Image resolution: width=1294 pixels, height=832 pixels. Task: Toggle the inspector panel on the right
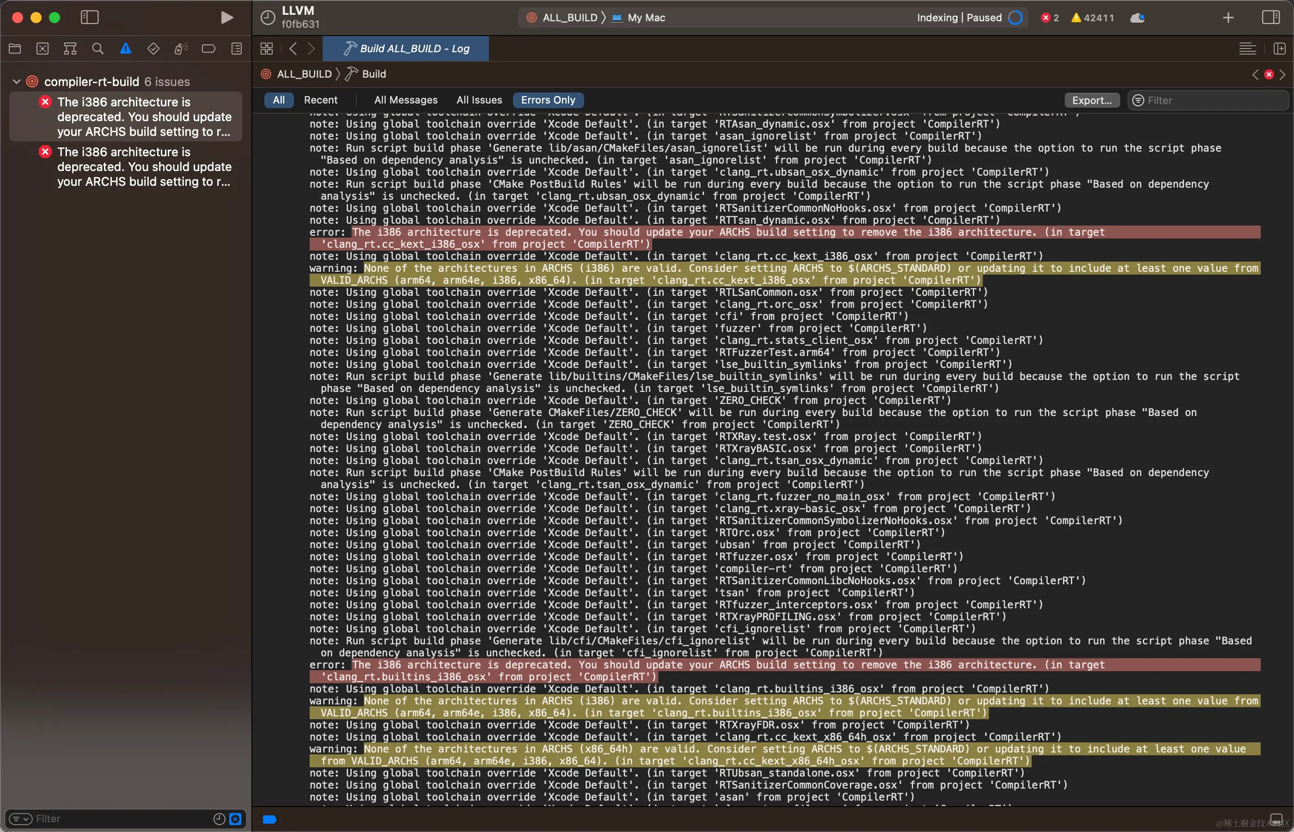coord(1271,17)
